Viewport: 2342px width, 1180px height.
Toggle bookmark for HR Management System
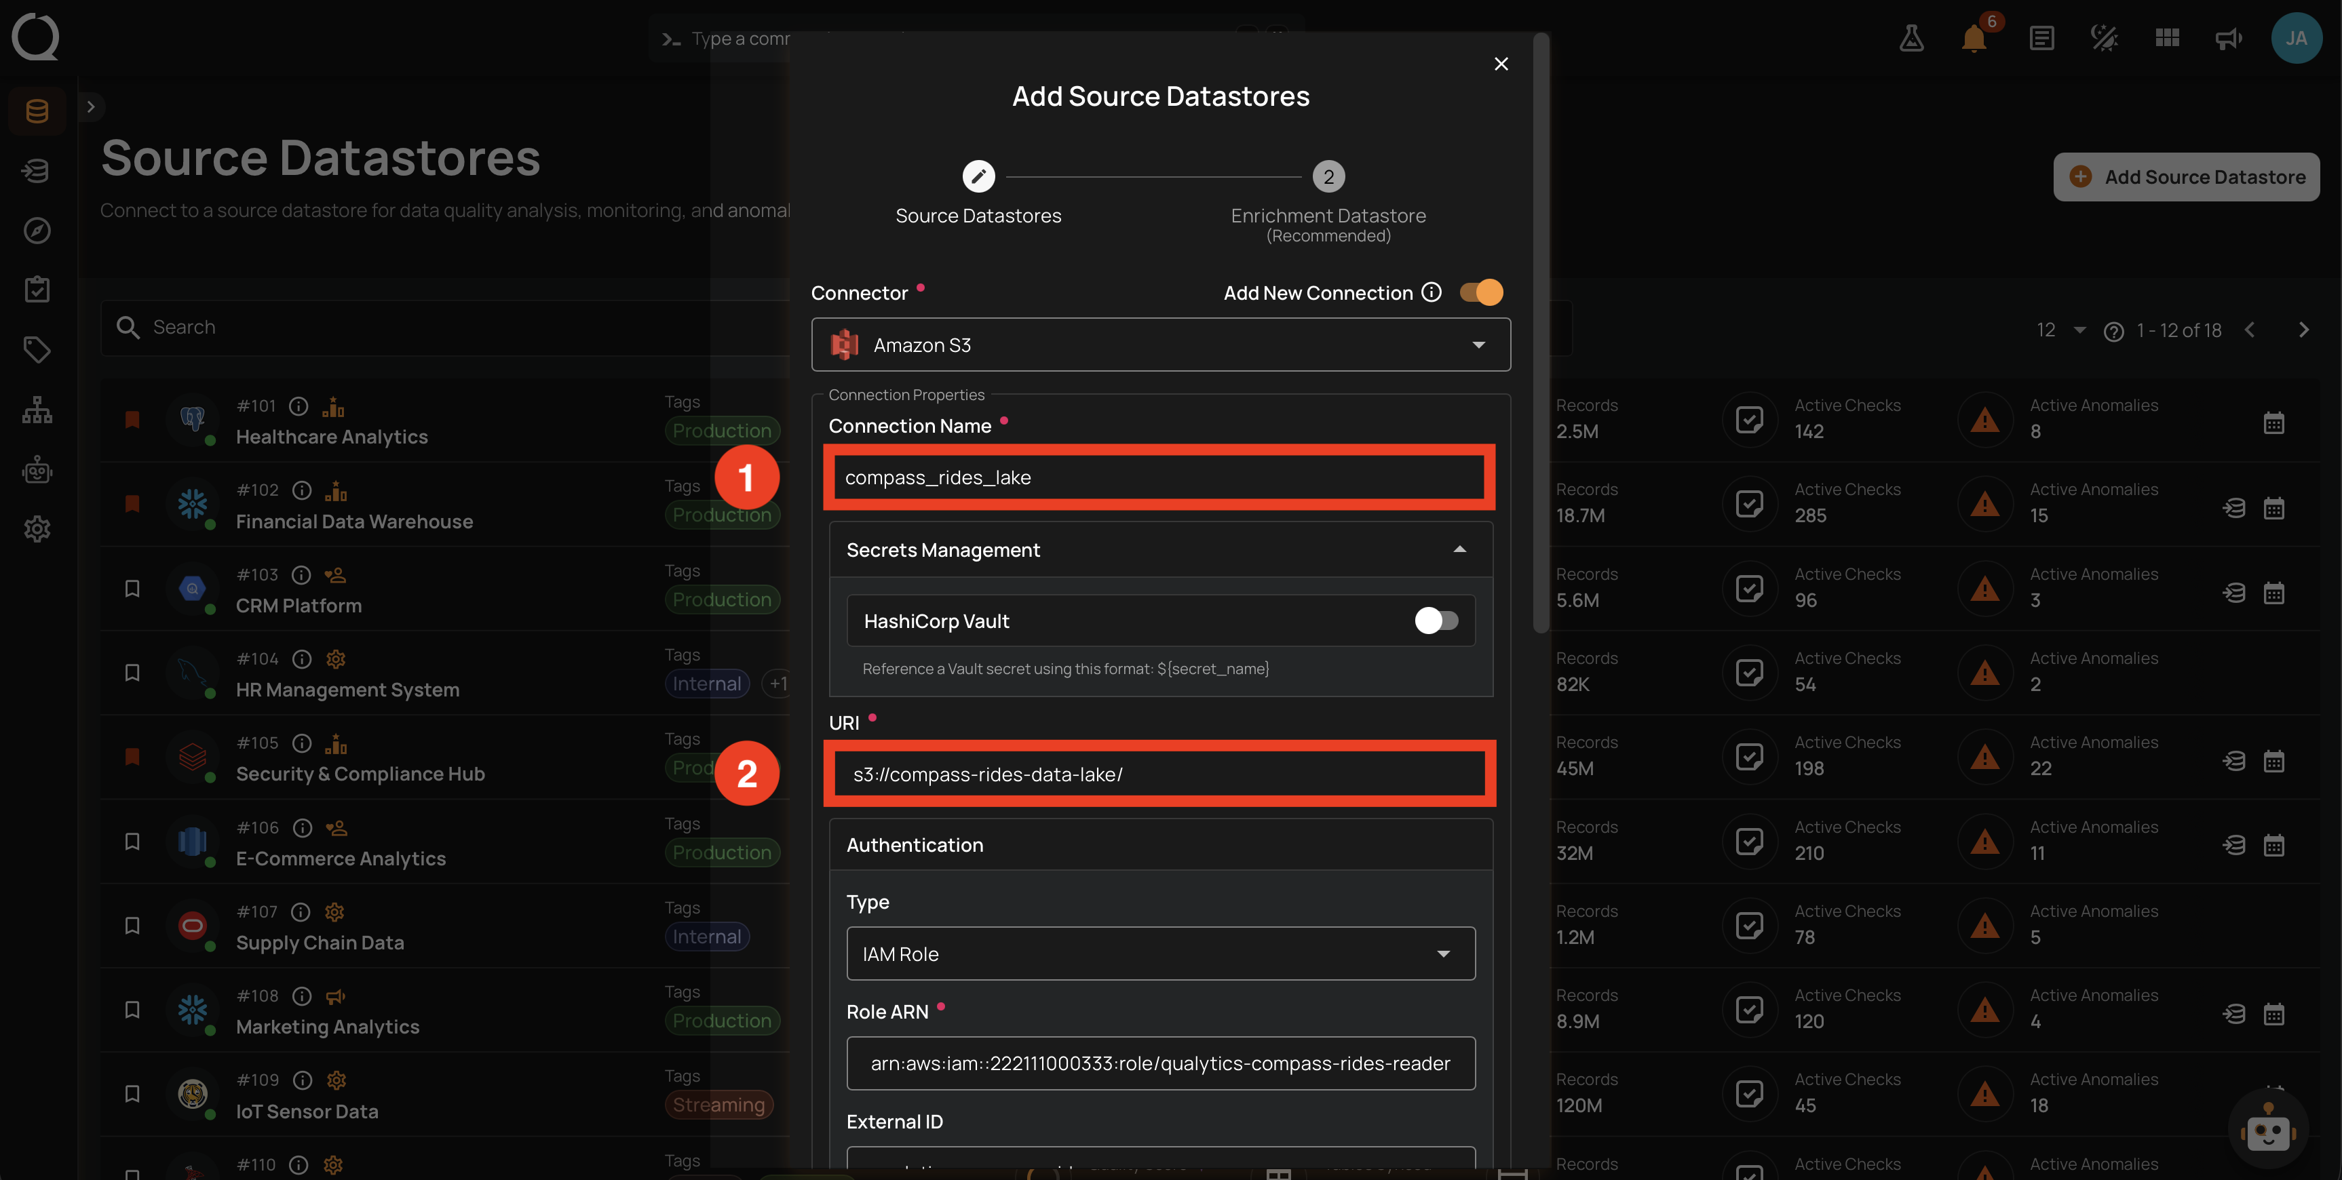coord(133,673)
